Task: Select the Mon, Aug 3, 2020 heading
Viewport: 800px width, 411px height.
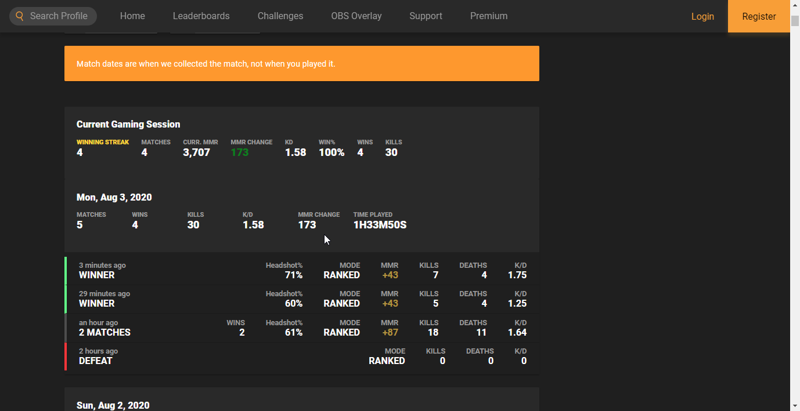Action: click(114, 198)
